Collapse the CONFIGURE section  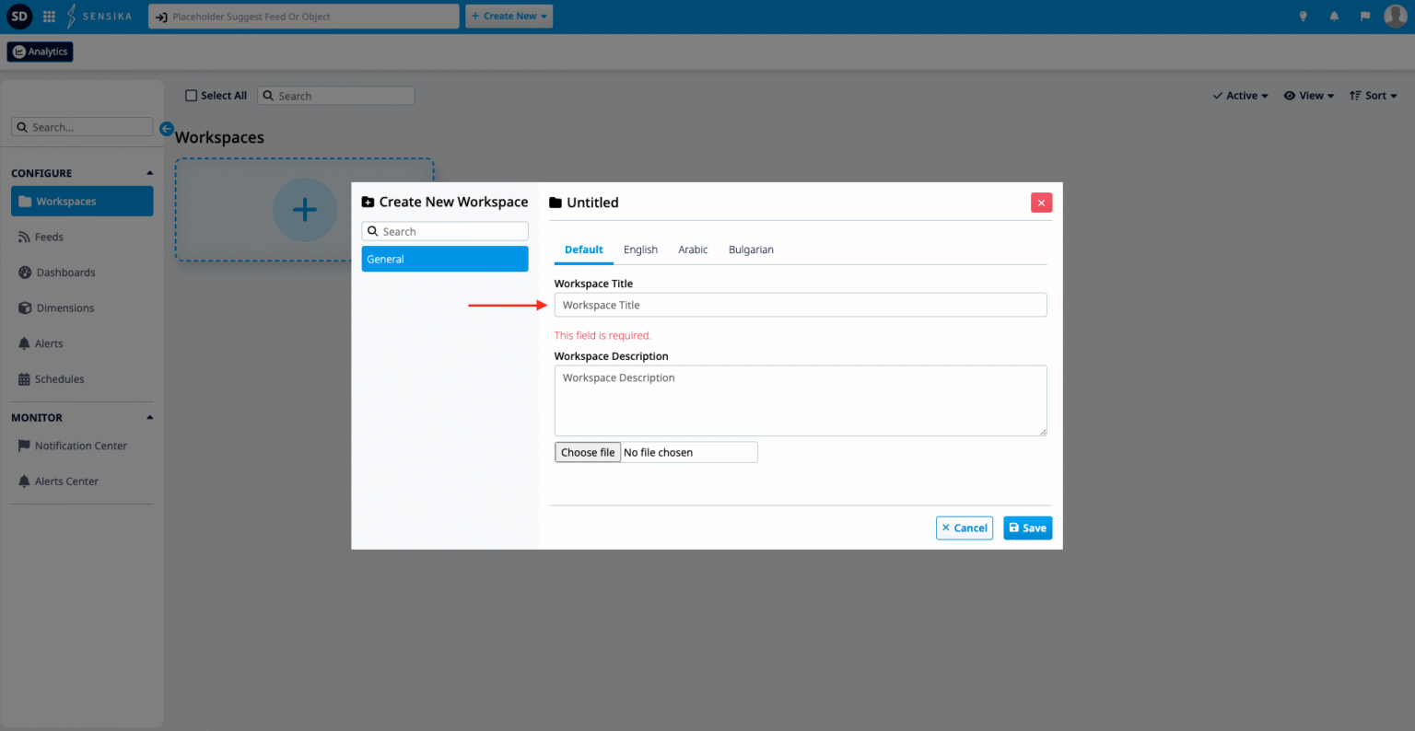150,173
